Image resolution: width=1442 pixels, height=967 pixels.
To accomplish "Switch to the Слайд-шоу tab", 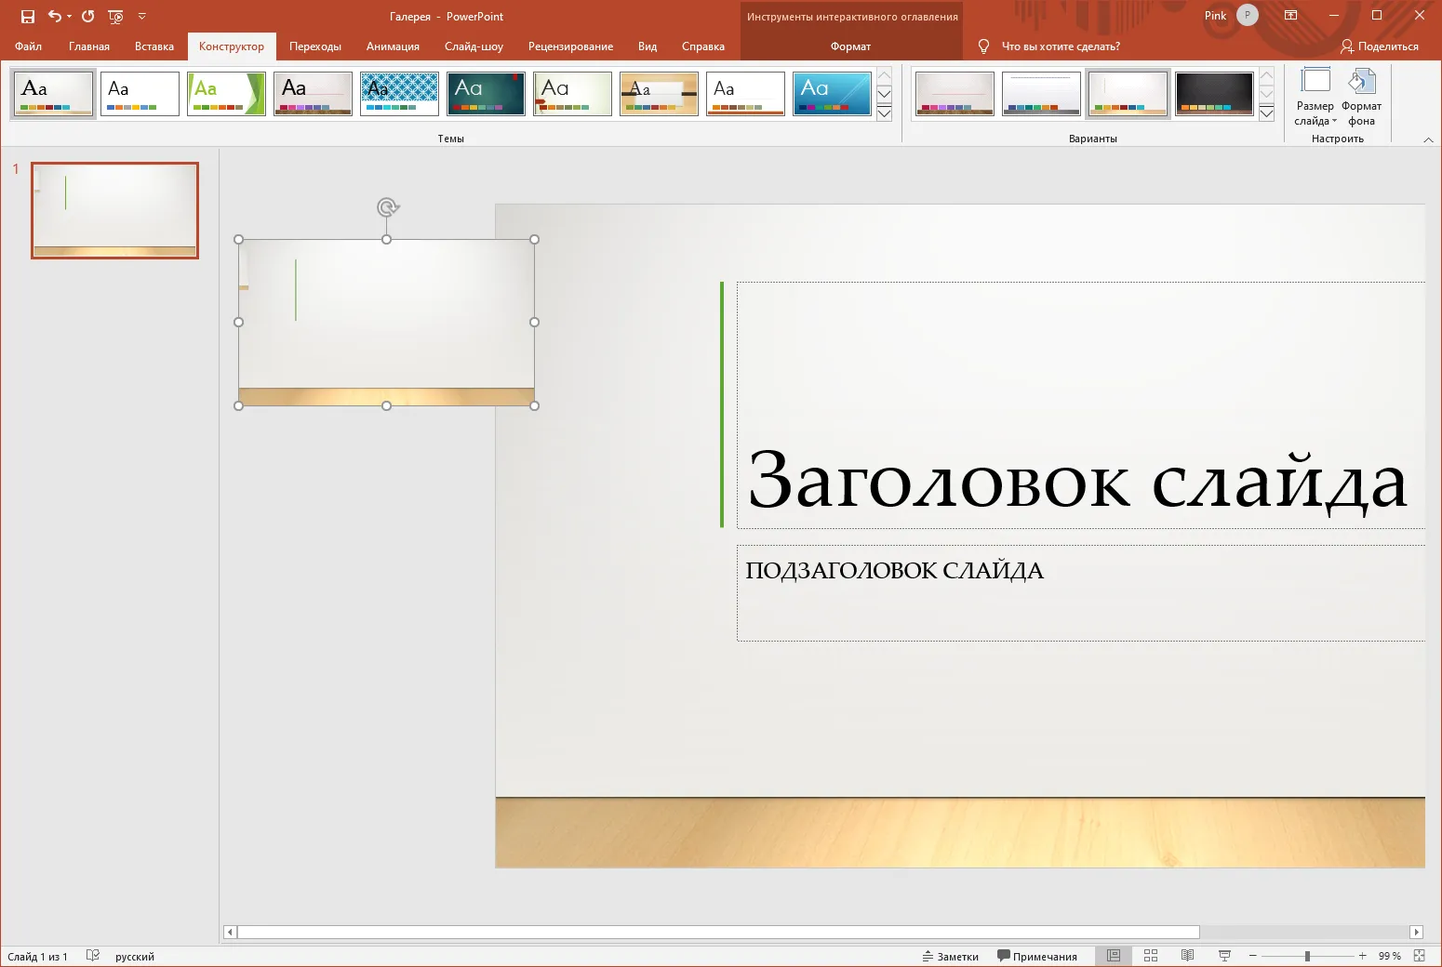I will point(474,46).
